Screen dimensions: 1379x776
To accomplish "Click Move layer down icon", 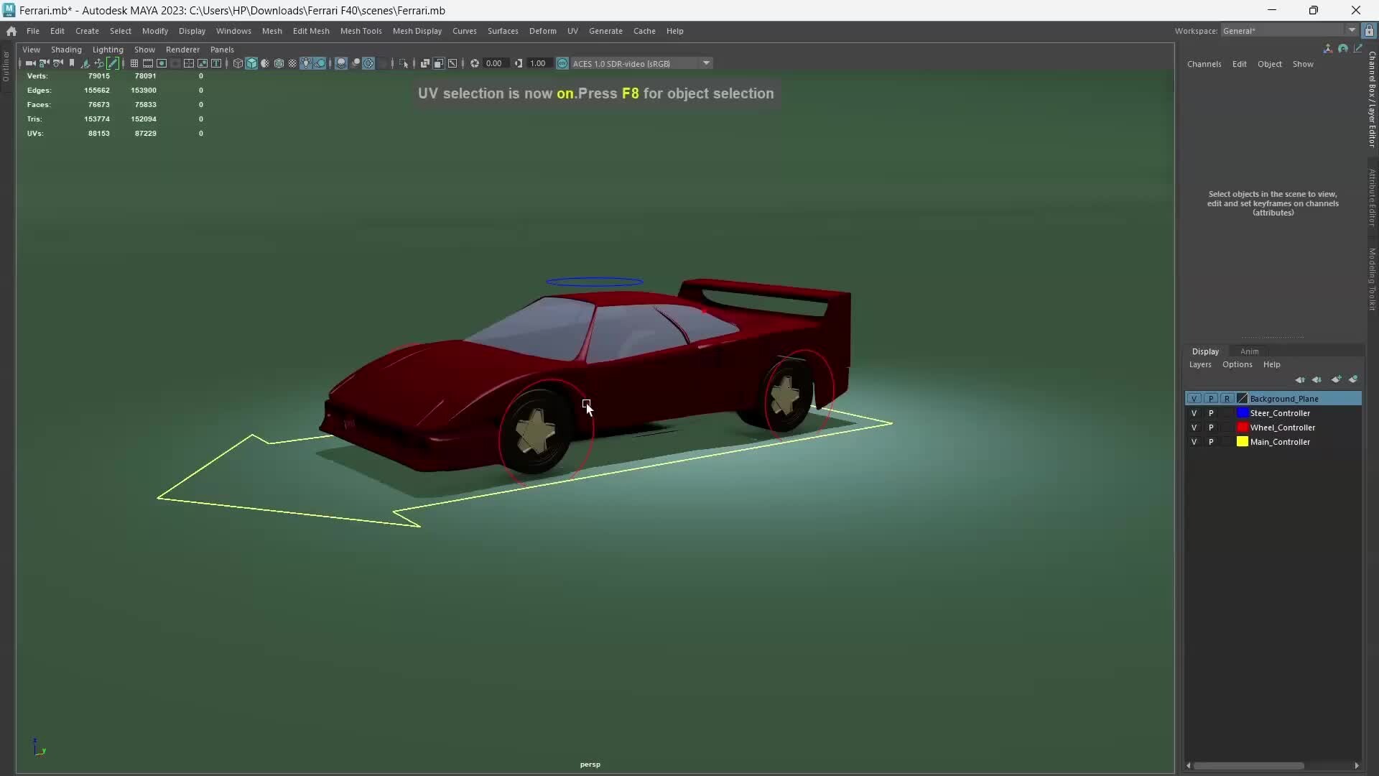I will 1317,379.
